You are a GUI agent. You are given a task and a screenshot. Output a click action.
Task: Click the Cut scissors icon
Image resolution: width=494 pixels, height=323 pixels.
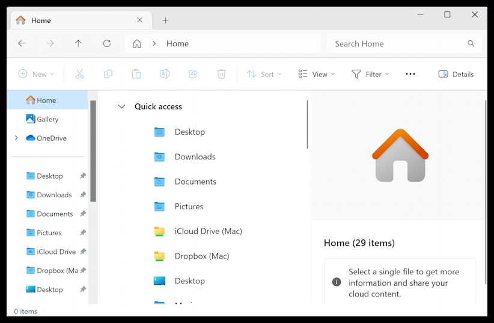click(80, 74)
